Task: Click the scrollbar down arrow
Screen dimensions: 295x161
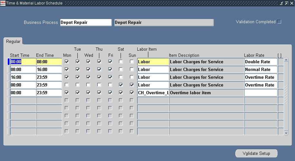Action: coord(286,133)
